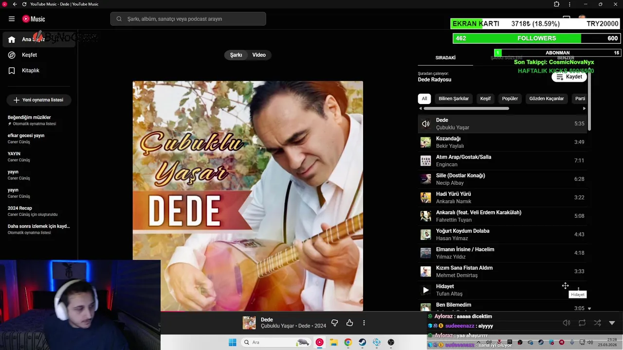This screenshot has height=350, width=623.
Task: Open the YAYIN playlist
Action: click(39, 157)
